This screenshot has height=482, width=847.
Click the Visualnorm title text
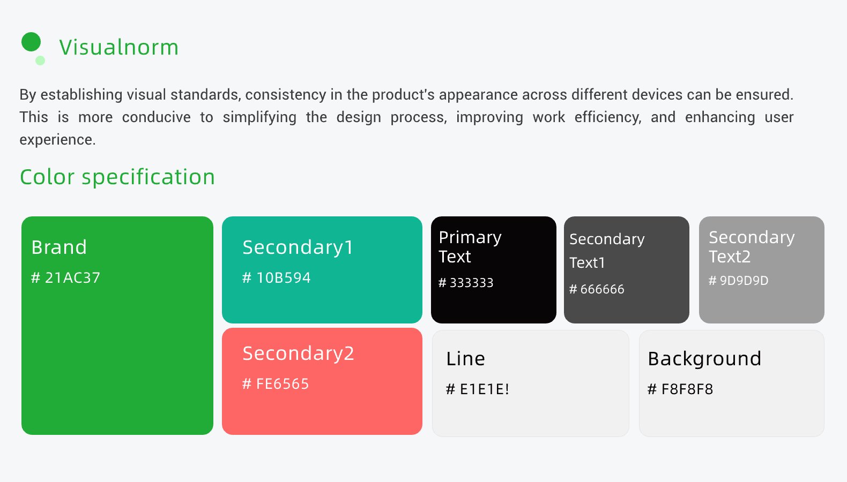coord(118,47)
